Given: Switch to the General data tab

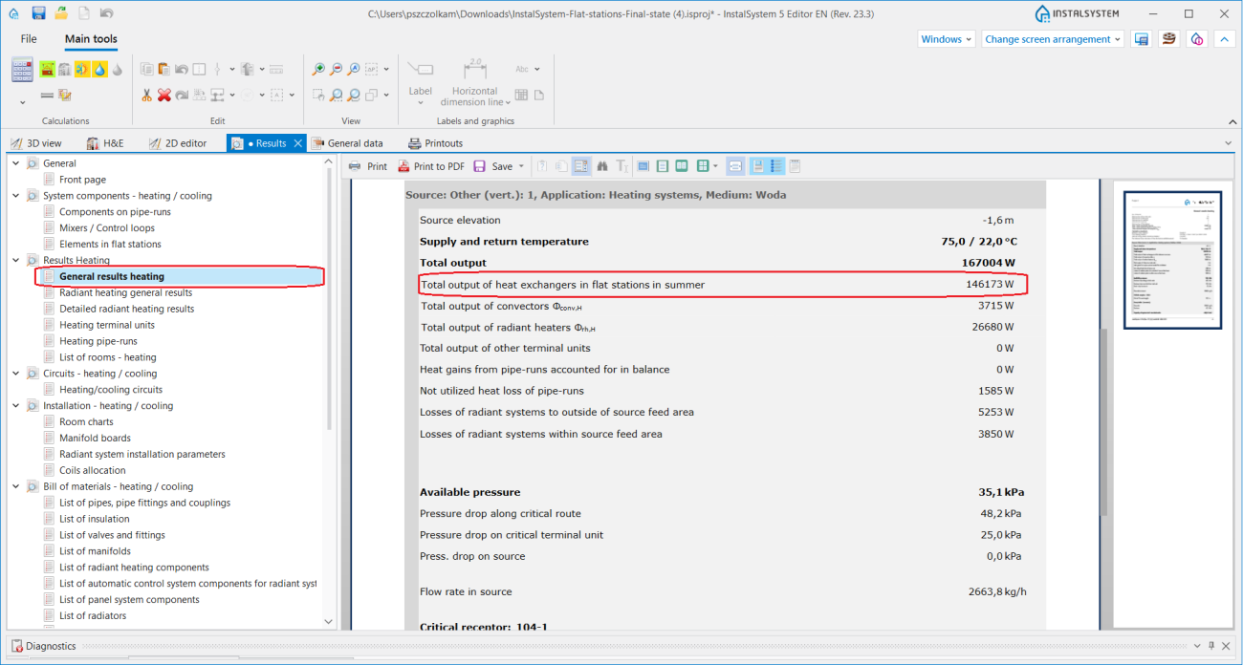Looking at the screenshot, I should tap(346, 143).
